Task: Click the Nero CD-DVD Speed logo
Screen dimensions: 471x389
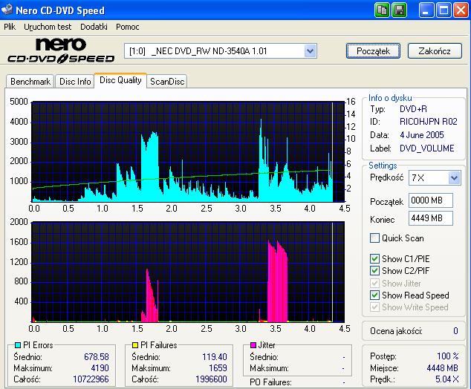Action: point(61,50)
